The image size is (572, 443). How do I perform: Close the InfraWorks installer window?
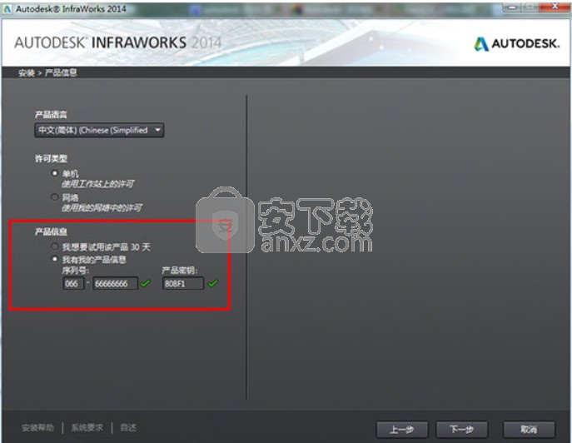click(x=555, y=7)
